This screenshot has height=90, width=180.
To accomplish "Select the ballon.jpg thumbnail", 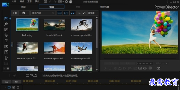I will 27,25.
